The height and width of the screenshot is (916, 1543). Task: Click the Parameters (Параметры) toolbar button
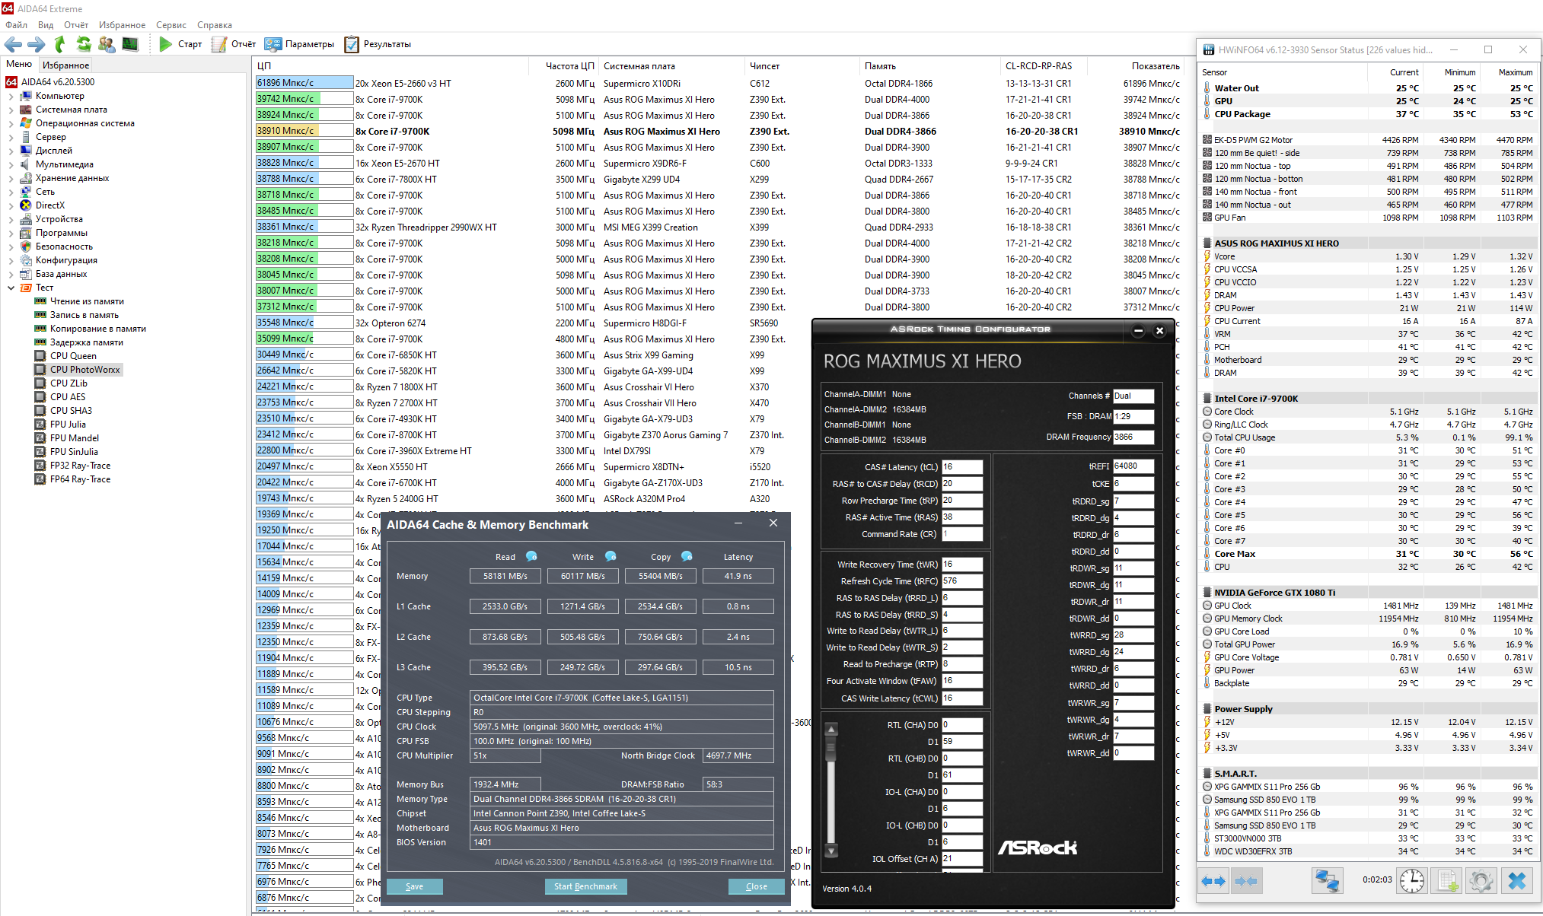pos(300,44)
